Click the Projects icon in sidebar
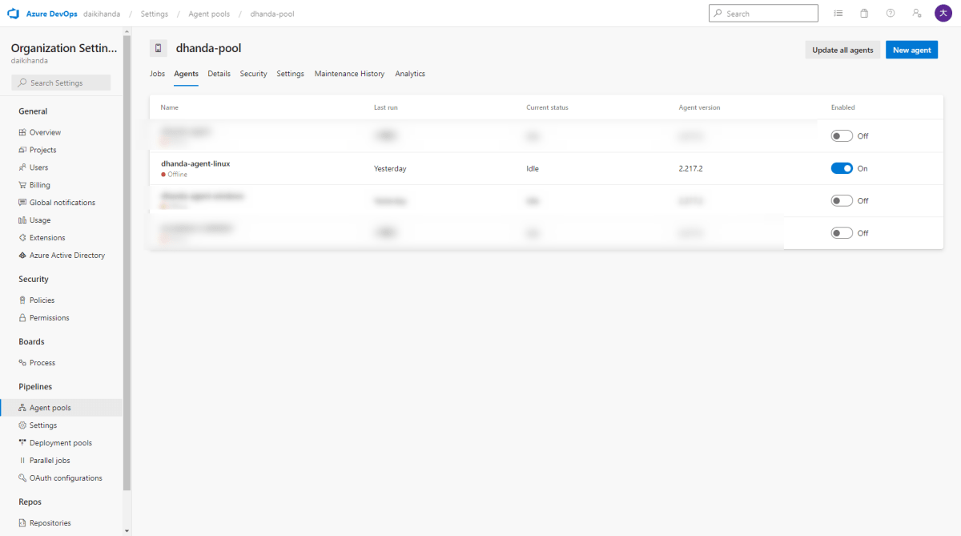The image size is (961, 536). point(22,150)
